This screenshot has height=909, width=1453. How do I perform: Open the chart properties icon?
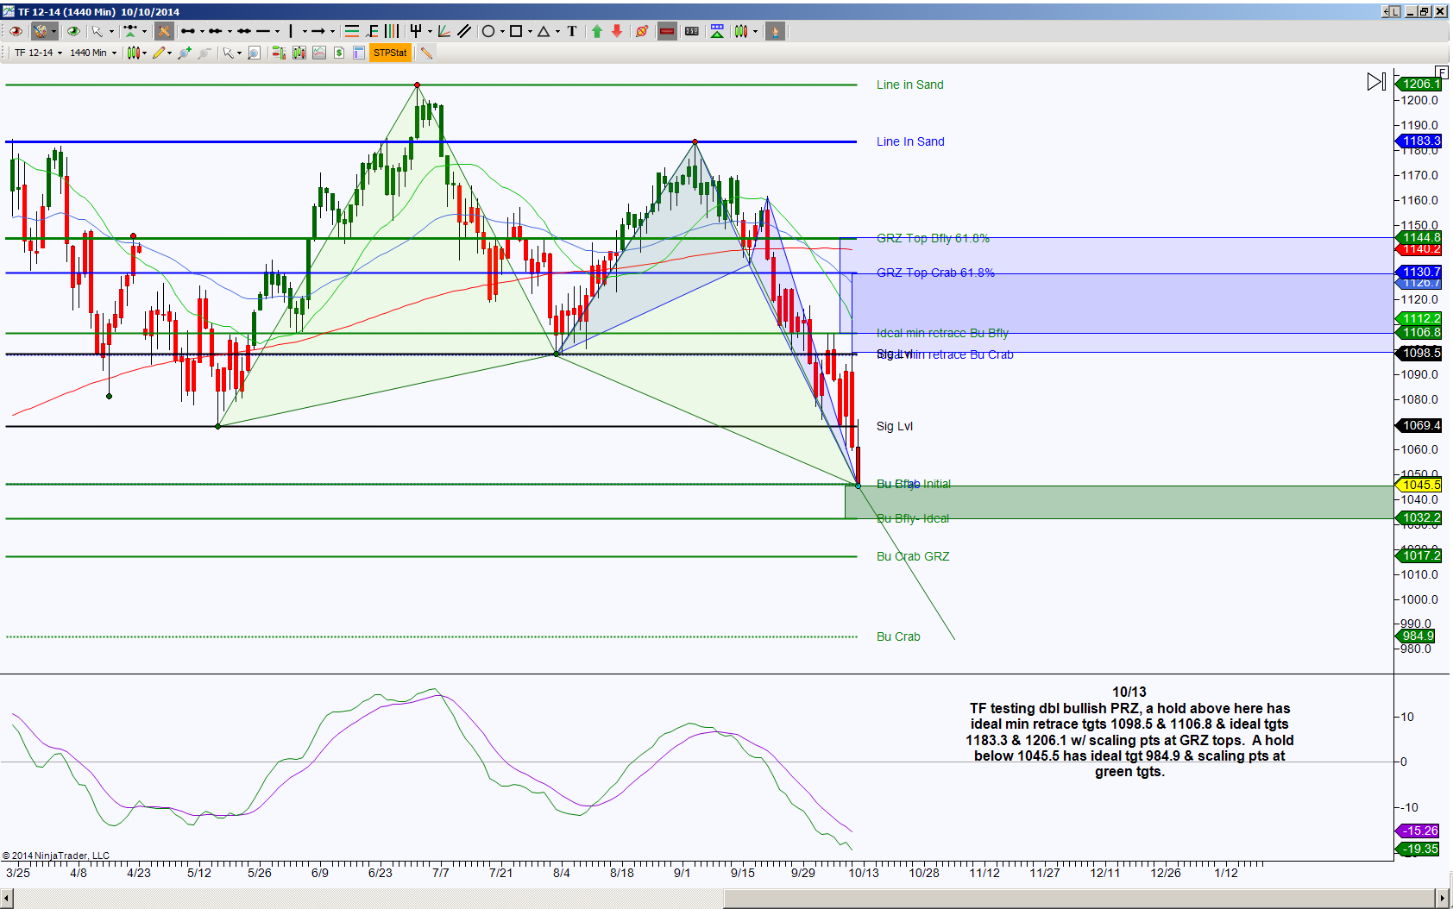tap(359, 53)
